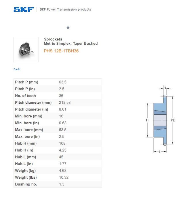Click the SKF Power Transmission products header
The image size is (187, 201).
click(65, 9)
